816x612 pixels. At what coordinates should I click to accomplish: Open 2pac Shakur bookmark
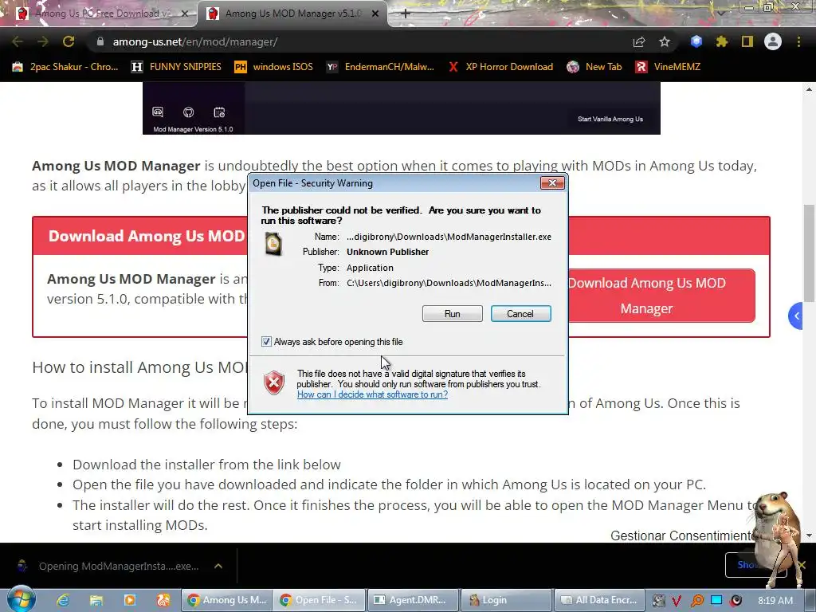point(65,67)
